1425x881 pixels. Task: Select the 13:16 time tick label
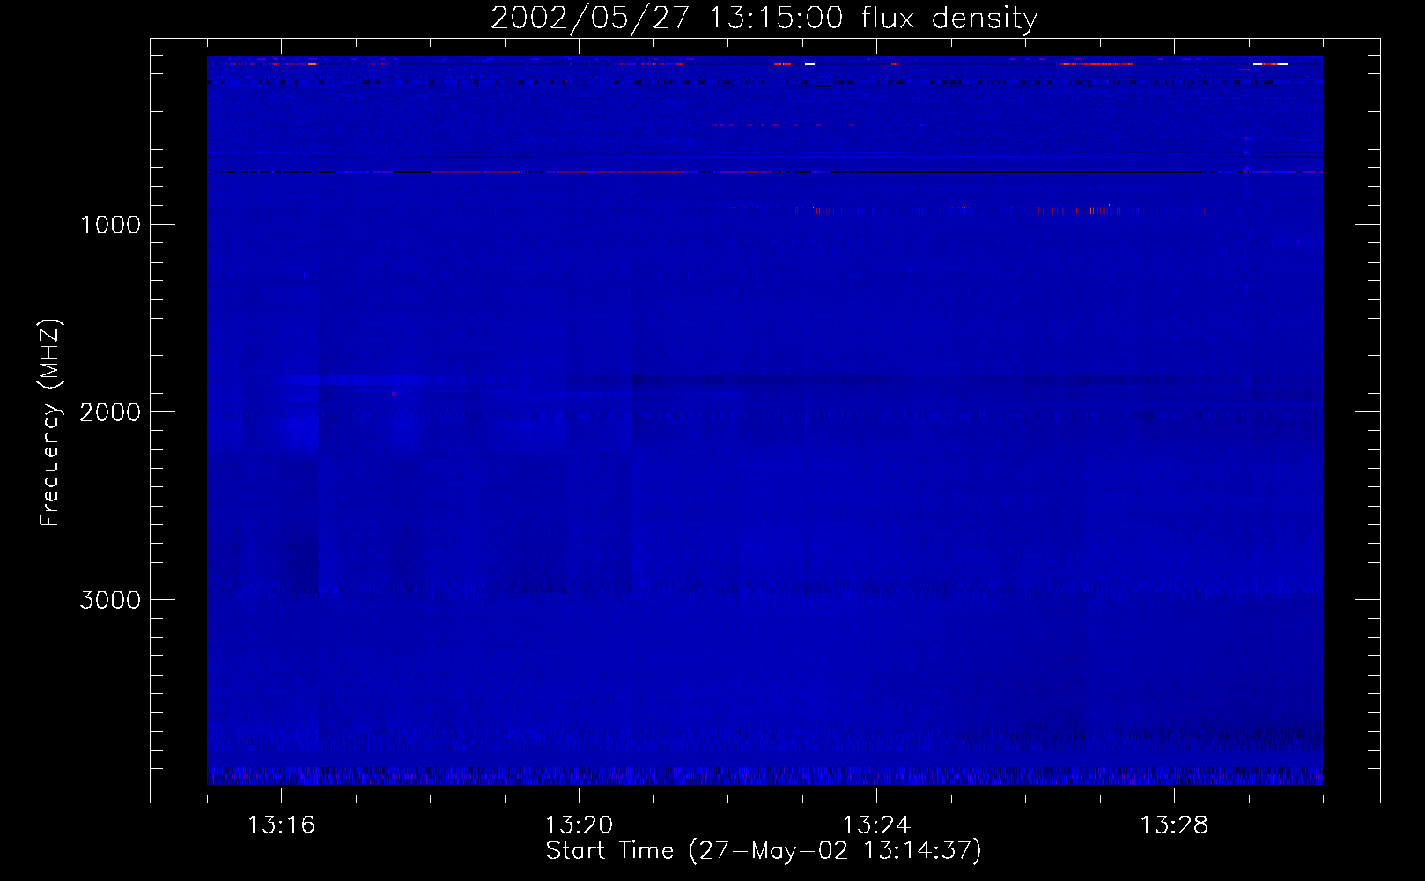tap(281, 825)
